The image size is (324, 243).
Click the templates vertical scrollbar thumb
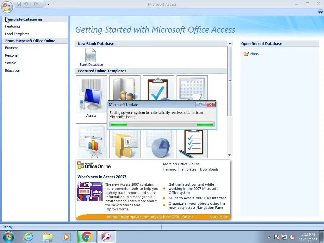click(x=230, y=81)
